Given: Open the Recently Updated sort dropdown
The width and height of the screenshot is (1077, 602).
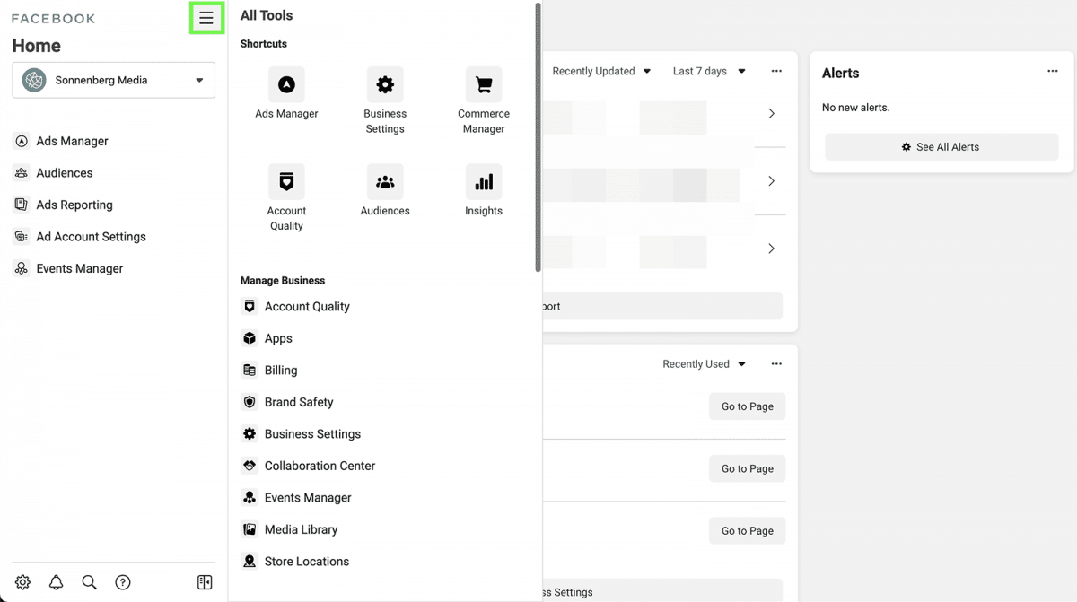Looking at the screenshot, I should click(601, 72).
